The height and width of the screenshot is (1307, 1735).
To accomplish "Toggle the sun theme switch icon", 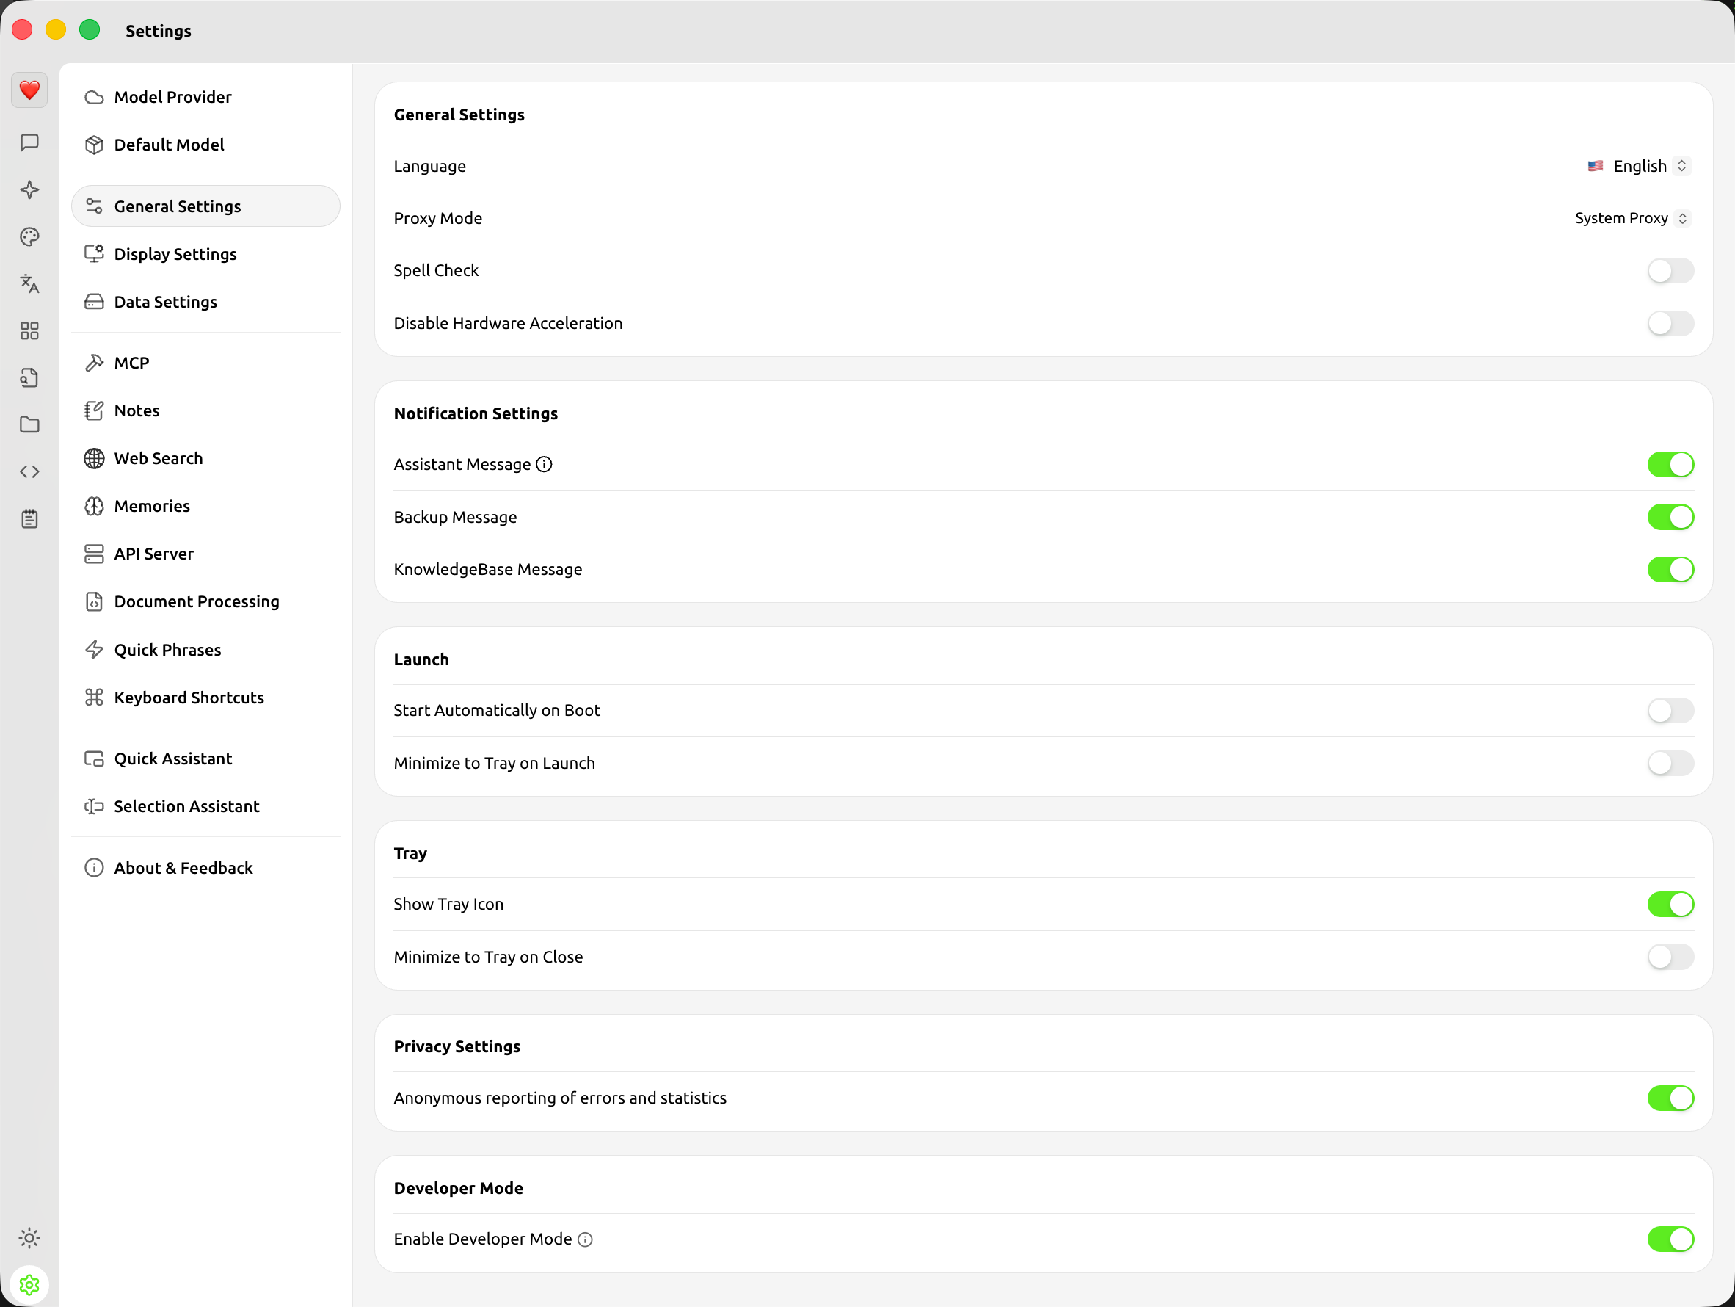I will coord(30,1237).
